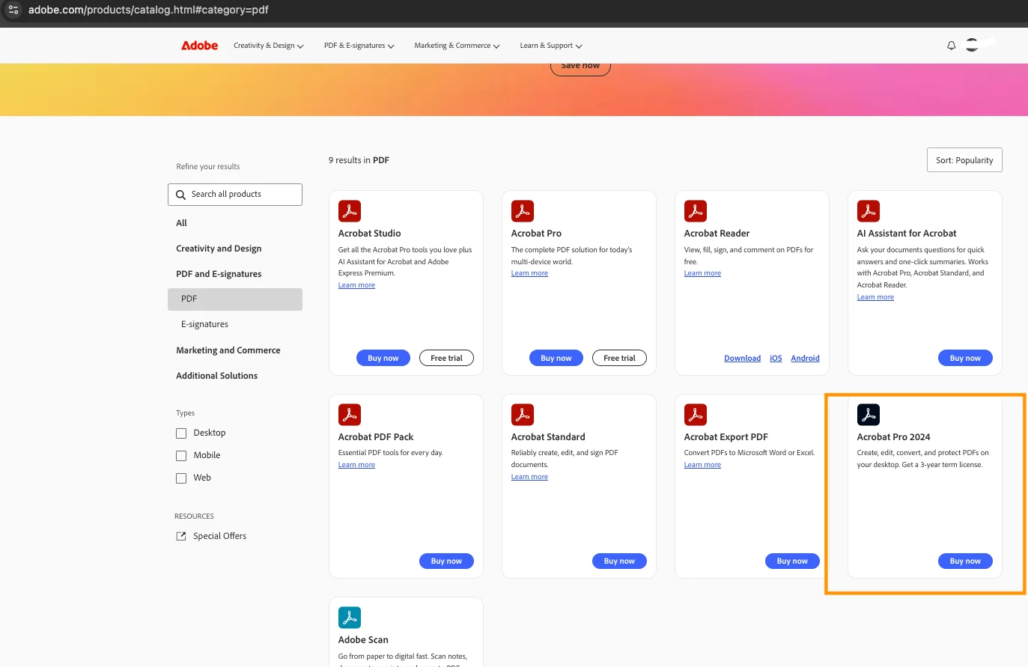Click the AI Assistant for Acrobat icon
Image resolution: width=1028 pixels, height=667 pixels.
click(869, 211)
